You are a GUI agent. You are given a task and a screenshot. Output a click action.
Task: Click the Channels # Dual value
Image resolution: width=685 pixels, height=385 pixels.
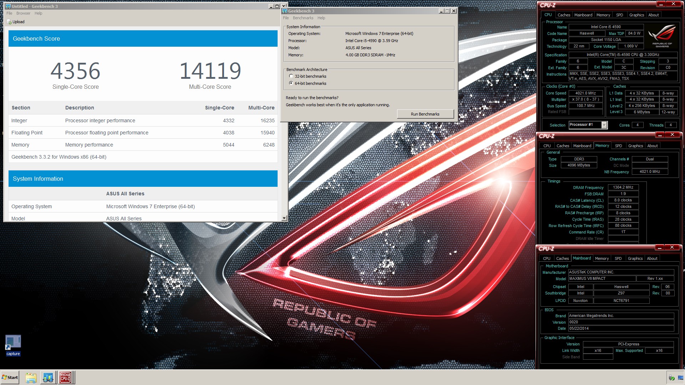[650, 159]
